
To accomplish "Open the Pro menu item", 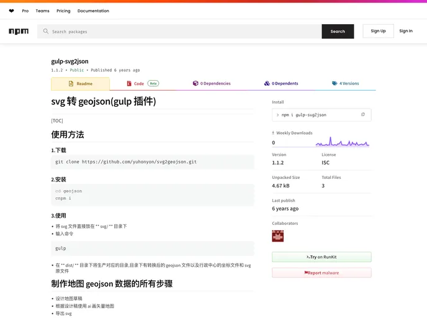I will 25,11.
